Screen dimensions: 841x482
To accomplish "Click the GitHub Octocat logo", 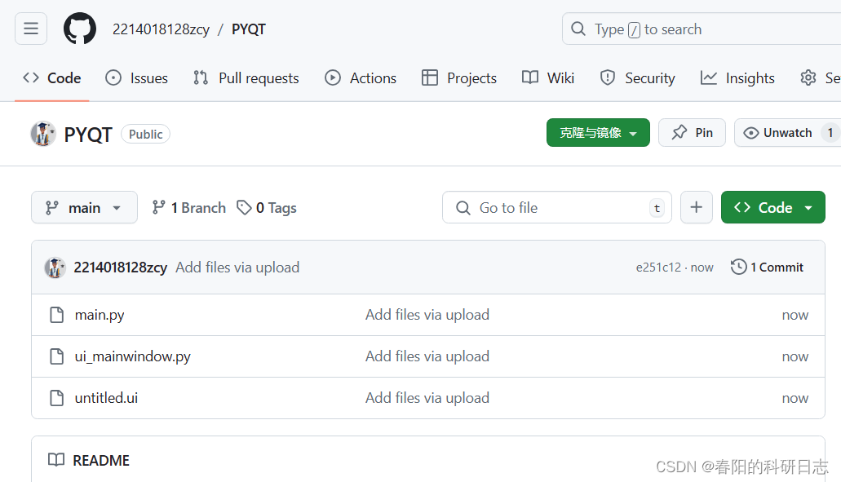I will pos(80,29).
